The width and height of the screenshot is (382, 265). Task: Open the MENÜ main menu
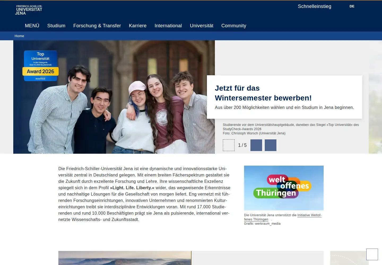pyautogui.click(x=32, y=26)
